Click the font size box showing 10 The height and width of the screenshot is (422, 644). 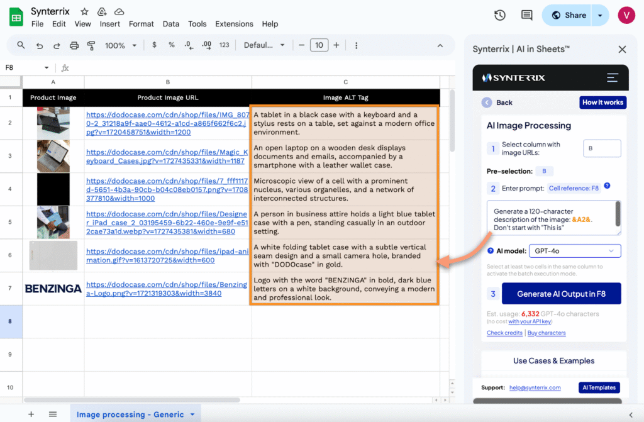[319, 45]
